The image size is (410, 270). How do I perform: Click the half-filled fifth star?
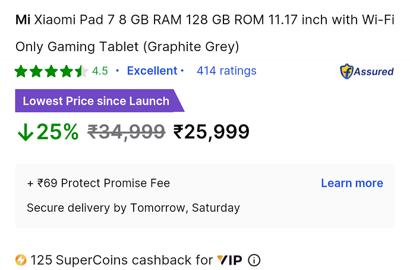click(81, 71)
